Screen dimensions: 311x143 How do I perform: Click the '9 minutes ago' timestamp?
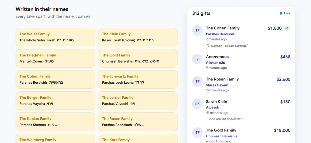pyautogui.click(x=216, y=68)
